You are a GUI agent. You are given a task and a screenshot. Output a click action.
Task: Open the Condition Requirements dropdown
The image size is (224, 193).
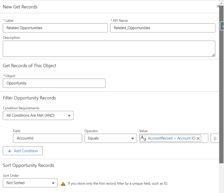pyautogui.click(x=38, y=115)
